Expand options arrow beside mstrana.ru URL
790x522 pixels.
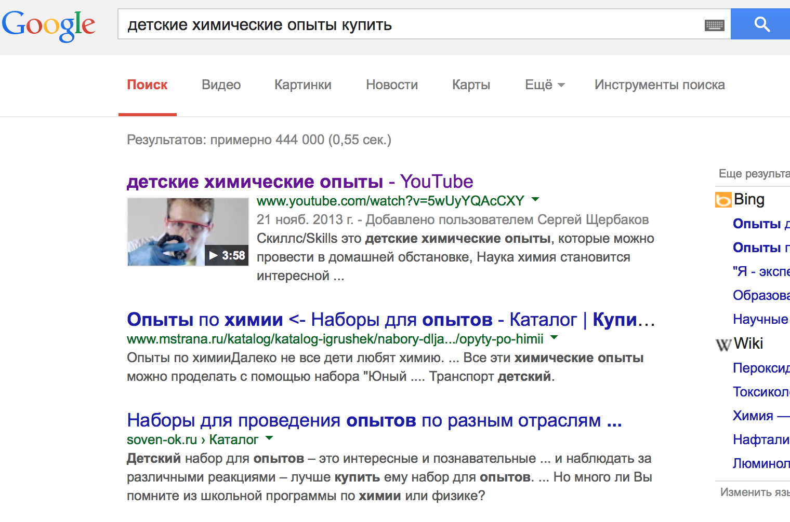point(554,337)
